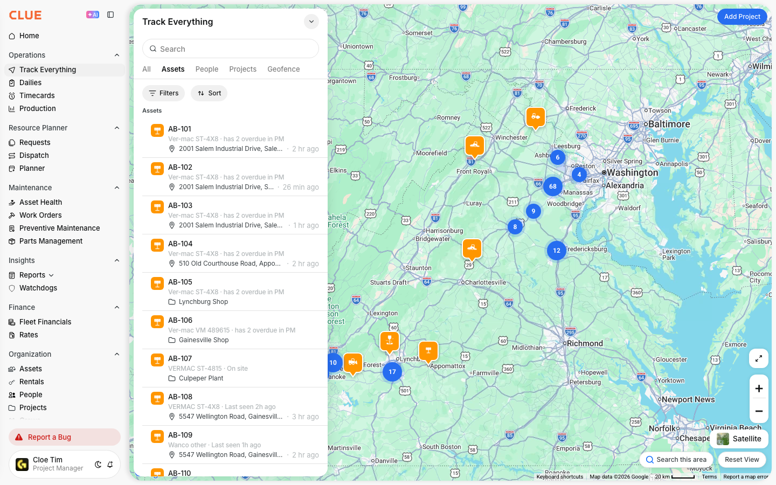This screenshot has width=776, height=485.
Task: Toggle dark mode moon icon
Action: pyautogui.click(x=98, y=465)
